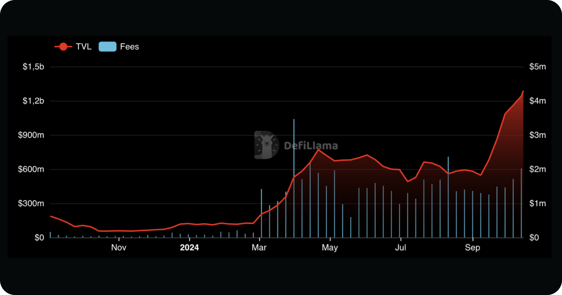The width and height of the screenshot is (562, 295).
Task: Select the TVL legend label text
Action: 83,46
